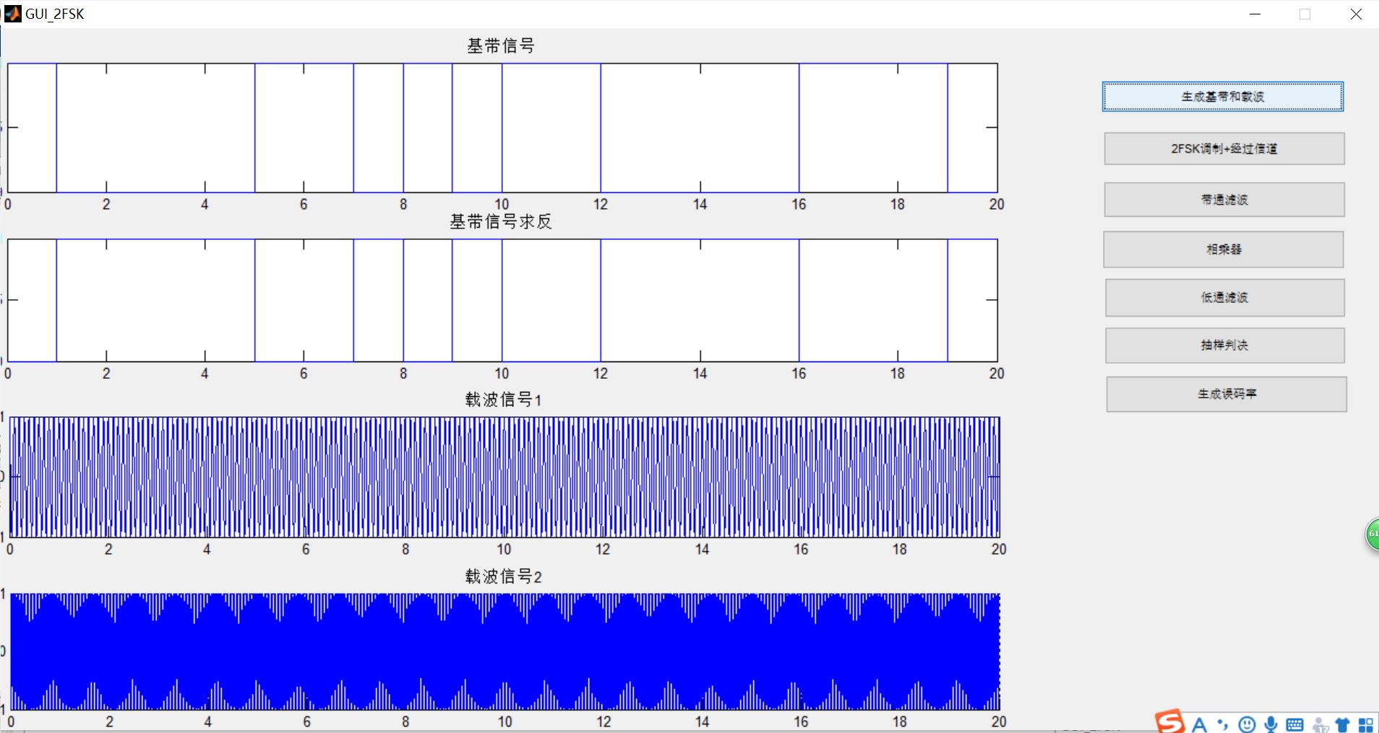Click the 抽样判决 sampling decision button
1379x733 pixels.
click(1225, 346)
